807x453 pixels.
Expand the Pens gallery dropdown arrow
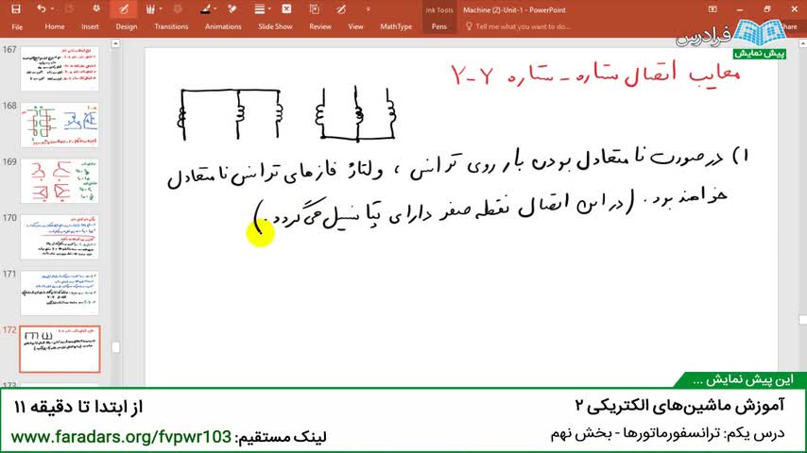(x=161, y=9)
